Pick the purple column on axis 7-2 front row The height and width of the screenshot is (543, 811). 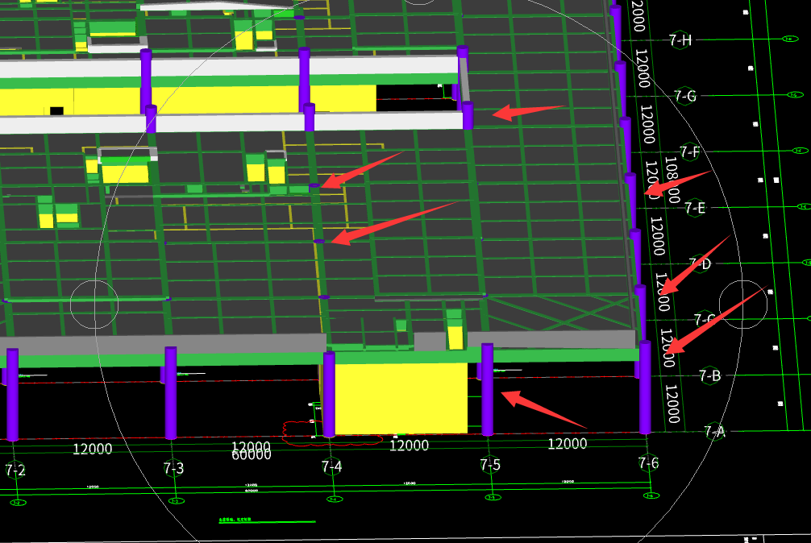pos(12,394)
